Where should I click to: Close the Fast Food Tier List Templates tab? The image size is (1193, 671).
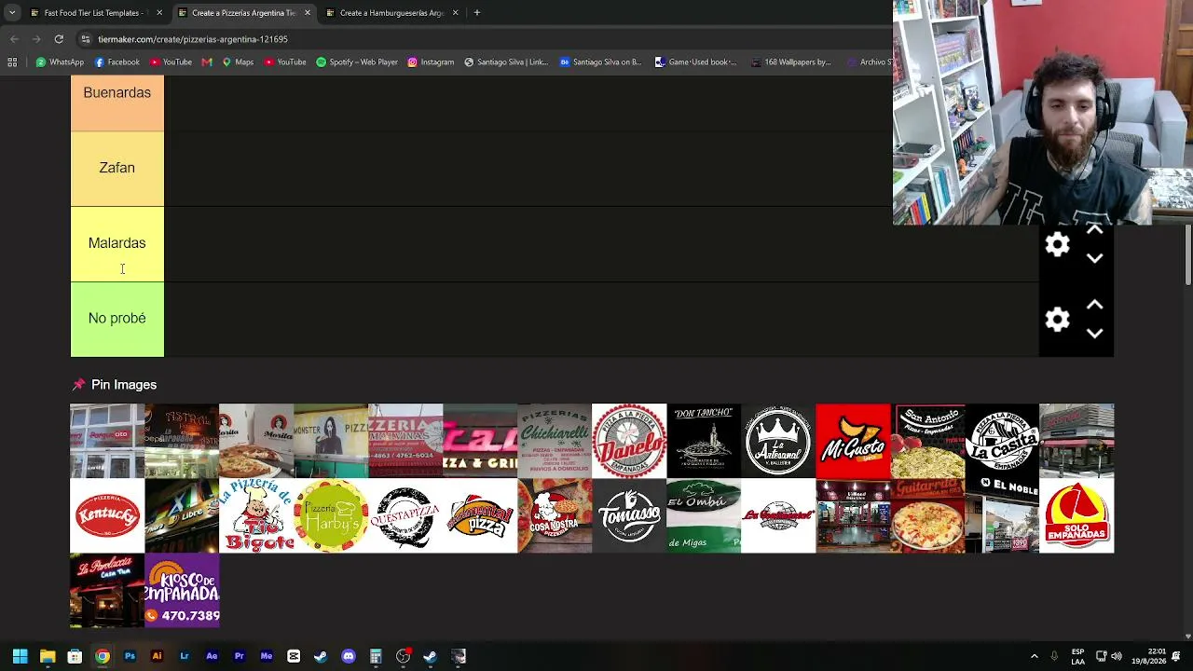click(158, 13)
